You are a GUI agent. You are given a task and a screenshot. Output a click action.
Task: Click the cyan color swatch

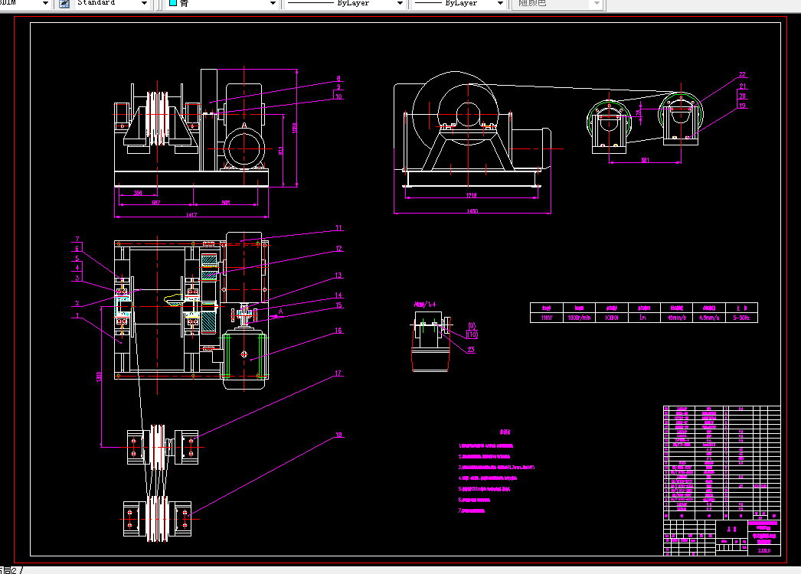pyautogui.click(x=172, y=3)
